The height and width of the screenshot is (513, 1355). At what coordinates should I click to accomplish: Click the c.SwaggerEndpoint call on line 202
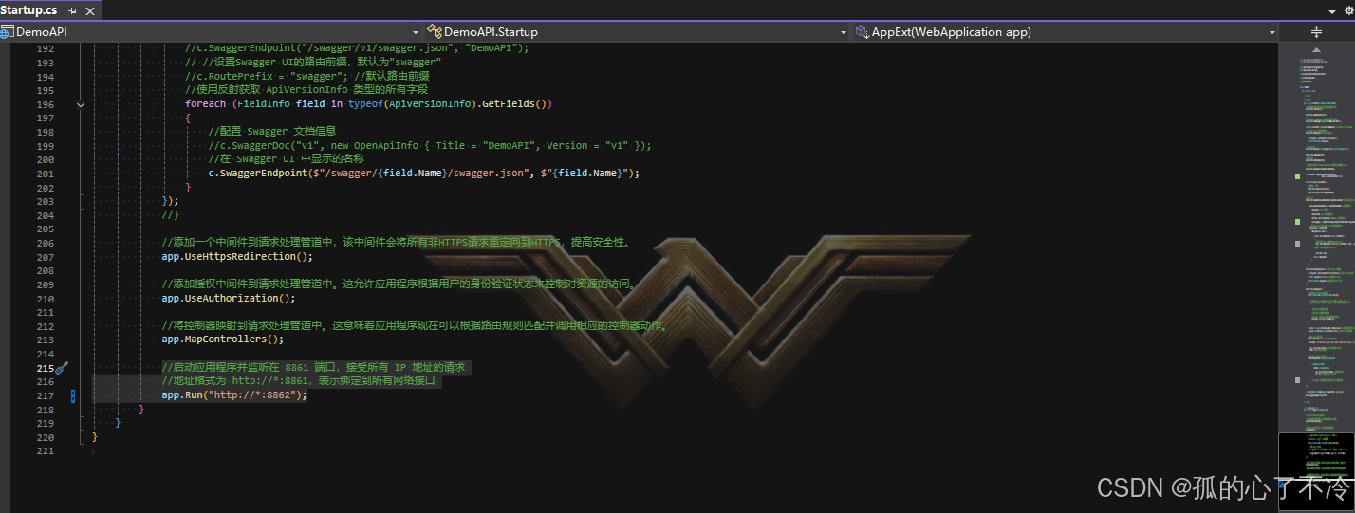point(424,174)
